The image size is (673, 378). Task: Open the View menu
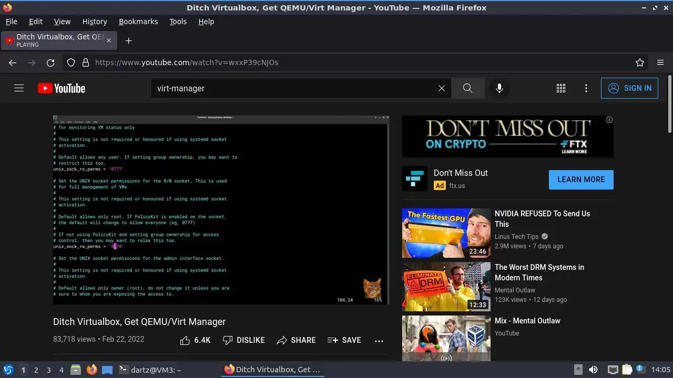(62, 22)
